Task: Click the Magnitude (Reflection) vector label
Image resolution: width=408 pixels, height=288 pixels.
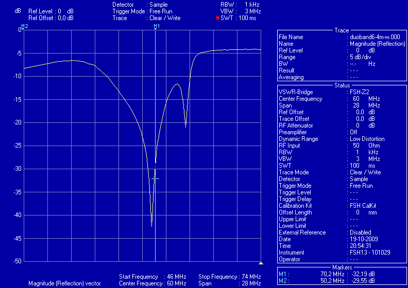Action: click(x=64, y=283)
